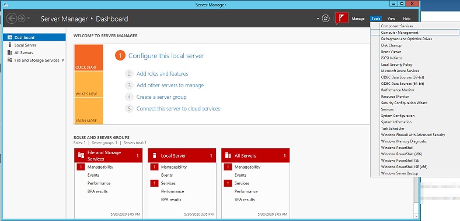Click Local Server tile icon
Image resolution: width=460 pixels, height=221 pixels.
[154, 156]
